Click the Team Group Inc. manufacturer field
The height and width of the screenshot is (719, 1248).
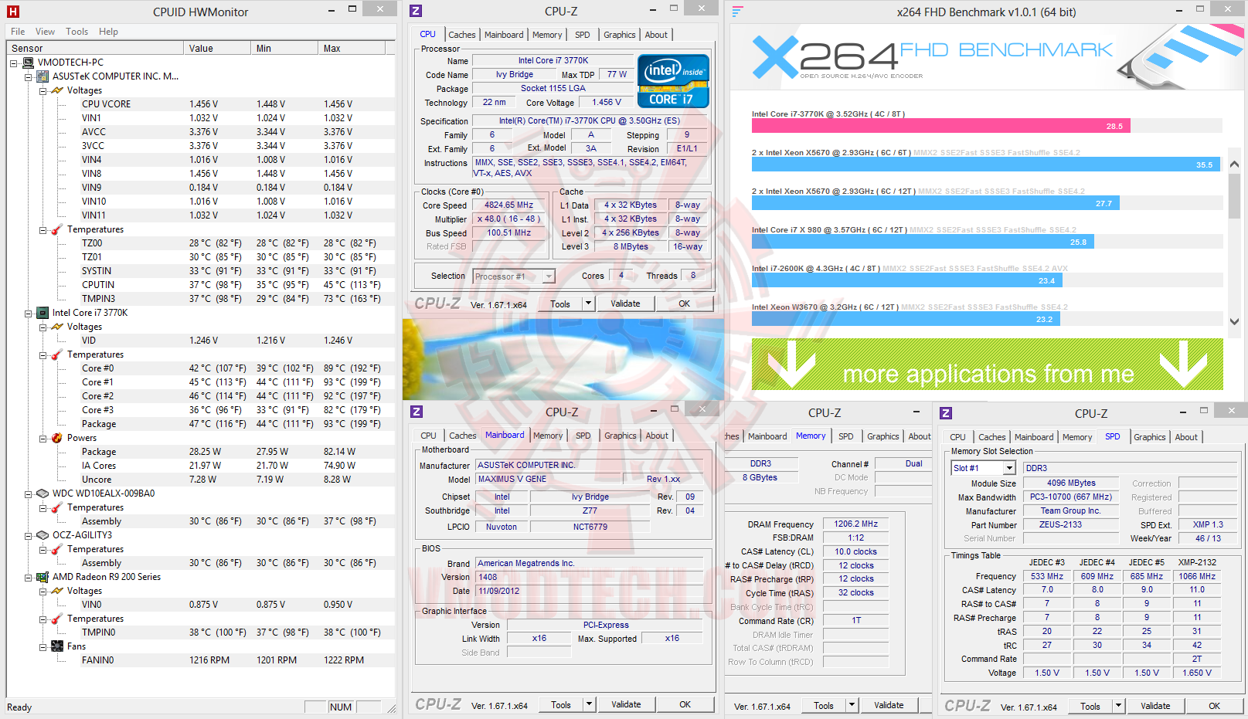(x=1070, y=510)
